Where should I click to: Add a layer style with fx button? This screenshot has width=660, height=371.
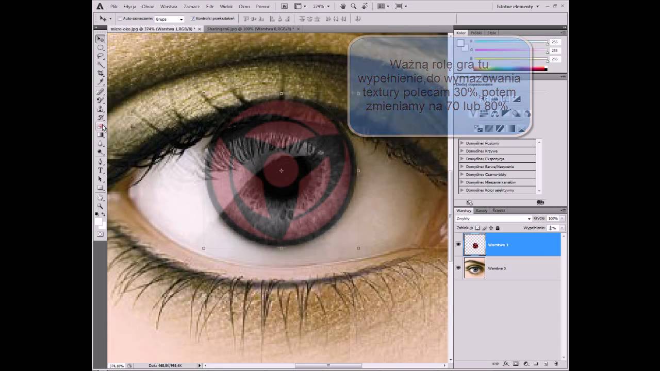pyautogui.click(x=506, y=364)
